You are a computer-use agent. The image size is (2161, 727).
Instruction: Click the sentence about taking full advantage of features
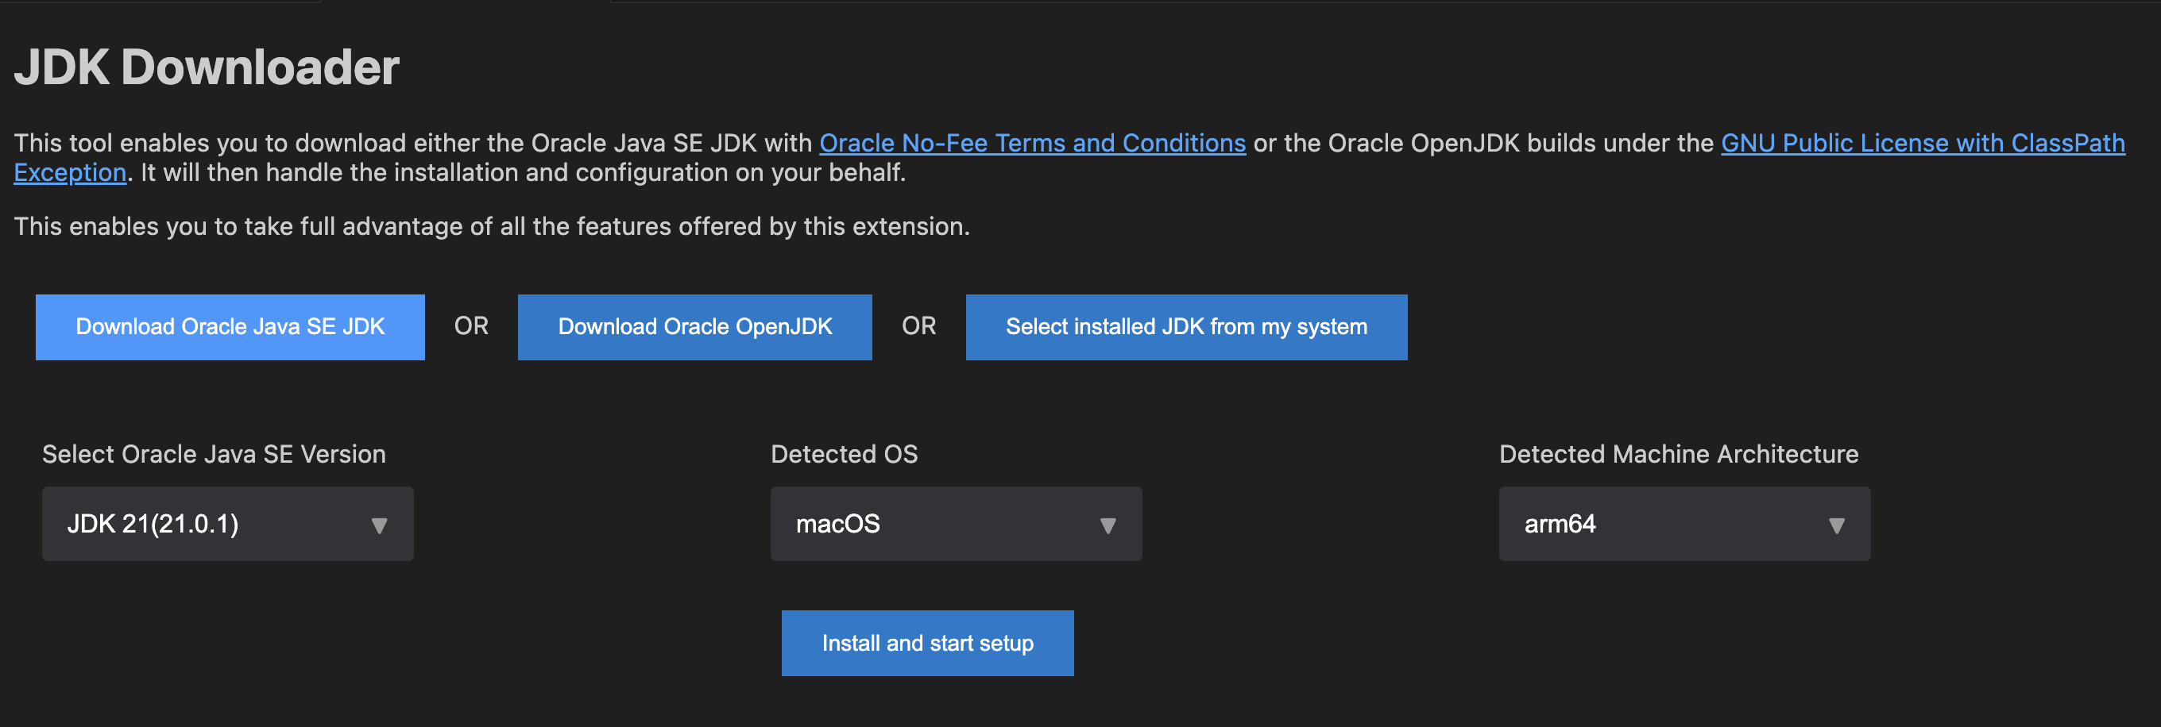tap(492, 227)
